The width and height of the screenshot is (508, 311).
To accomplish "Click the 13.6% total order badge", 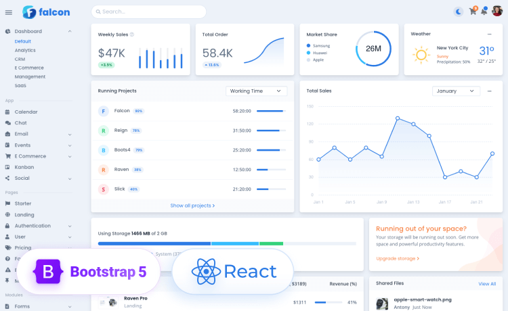I will [212, 65].
